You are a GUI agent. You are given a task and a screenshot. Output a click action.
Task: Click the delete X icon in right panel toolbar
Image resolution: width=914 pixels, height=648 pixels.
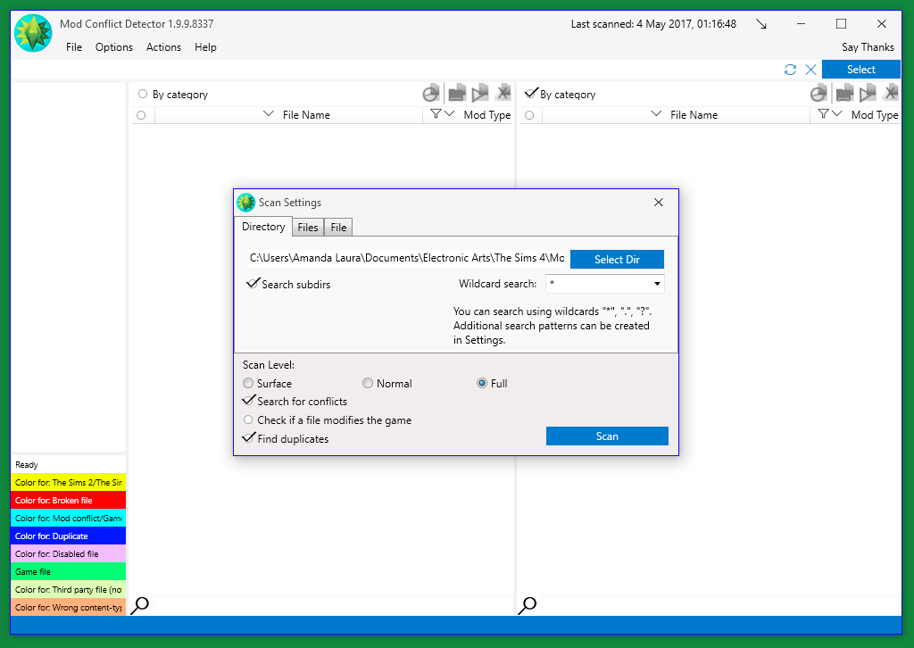point(890,92)
